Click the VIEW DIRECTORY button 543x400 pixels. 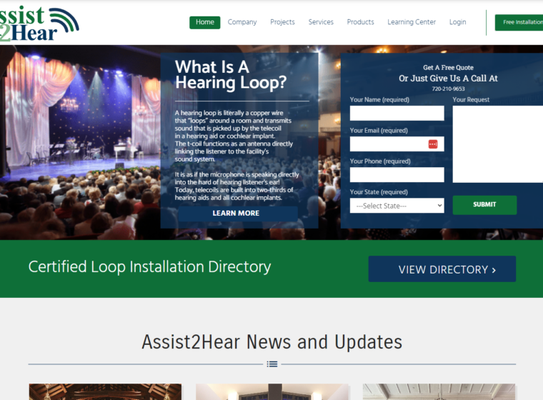coord(442,269)
